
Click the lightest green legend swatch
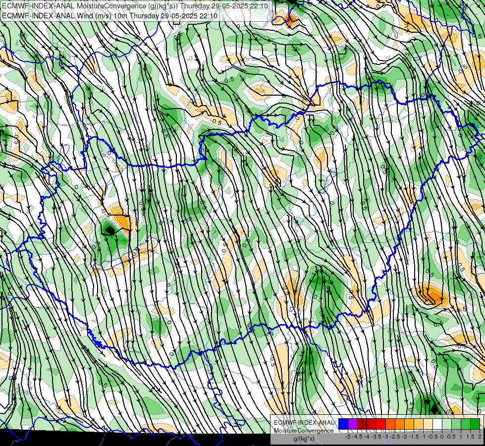(x=447, y=424)
